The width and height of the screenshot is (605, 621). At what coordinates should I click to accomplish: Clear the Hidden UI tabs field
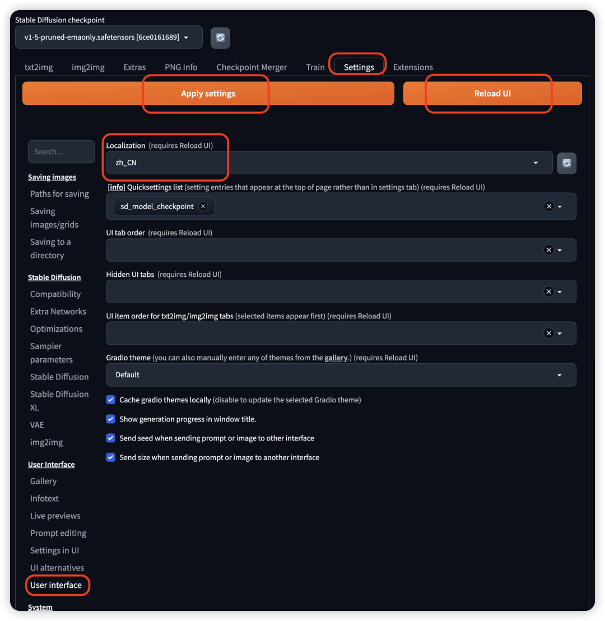(x=548, y=291)
